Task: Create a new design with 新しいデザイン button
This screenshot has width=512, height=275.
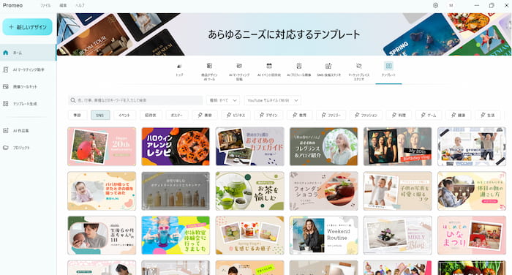Action: 28,27
